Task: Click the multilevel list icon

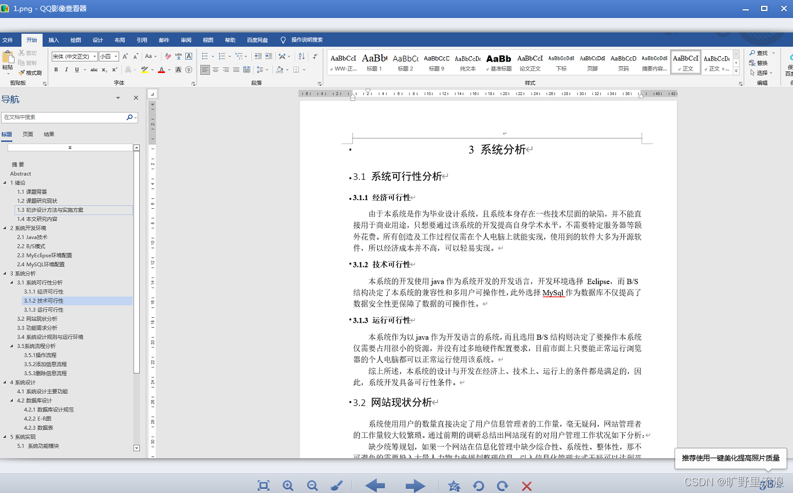Action: click(239, 56)
